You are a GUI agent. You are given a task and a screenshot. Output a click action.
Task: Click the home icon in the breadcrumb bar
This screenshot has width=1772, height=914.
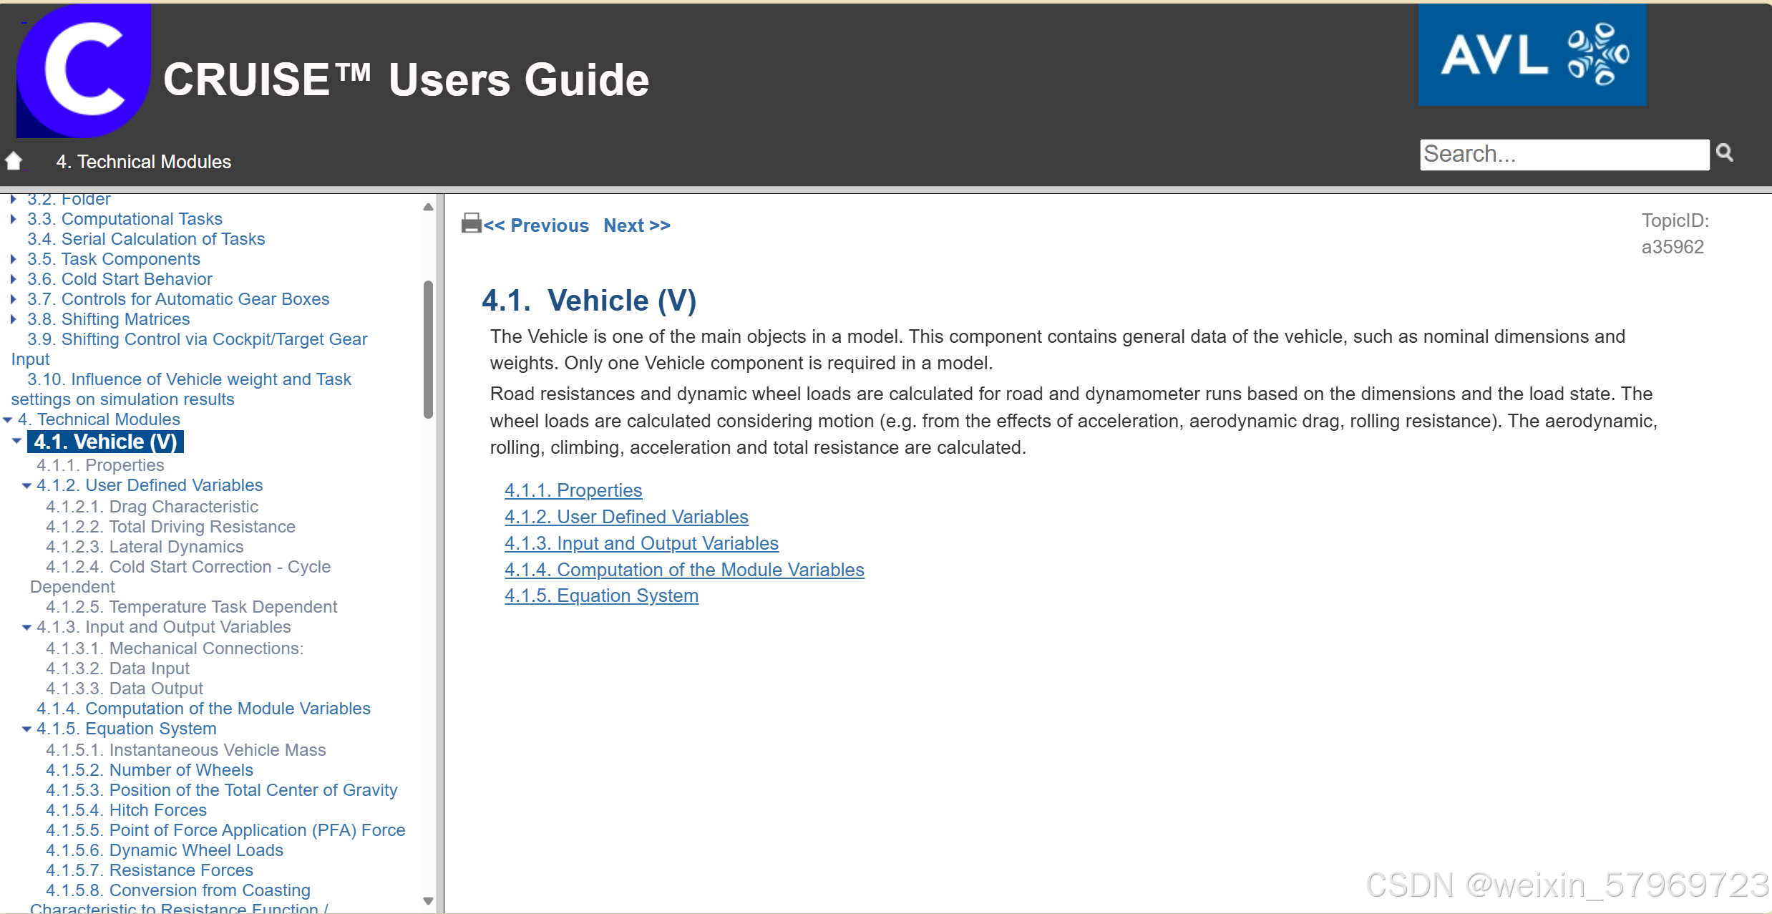pyautogui.click(x=14, y=160)
